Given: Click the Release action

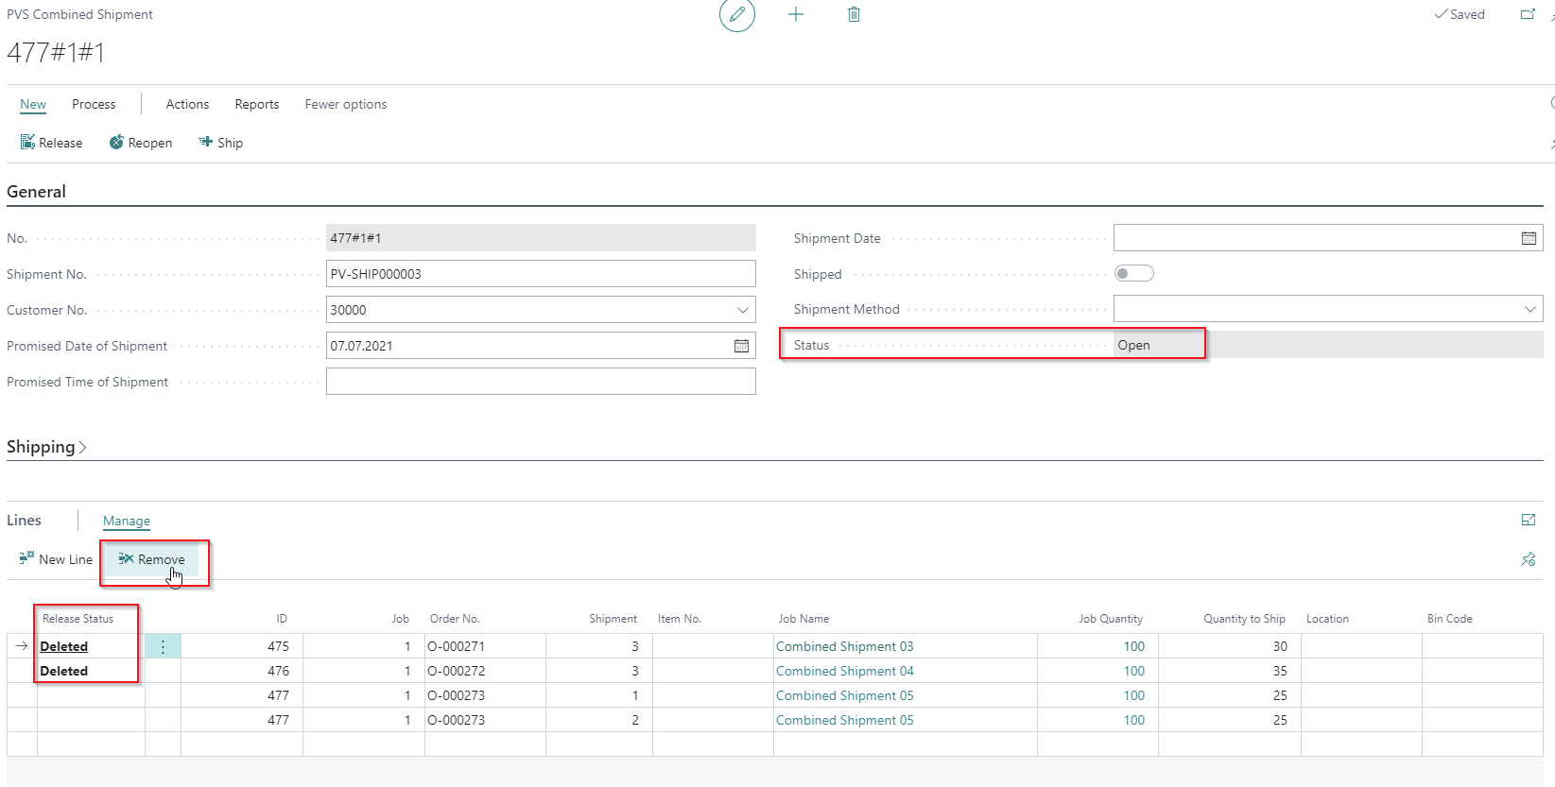Looking at the screenshot, I should [x=51, y=143].
